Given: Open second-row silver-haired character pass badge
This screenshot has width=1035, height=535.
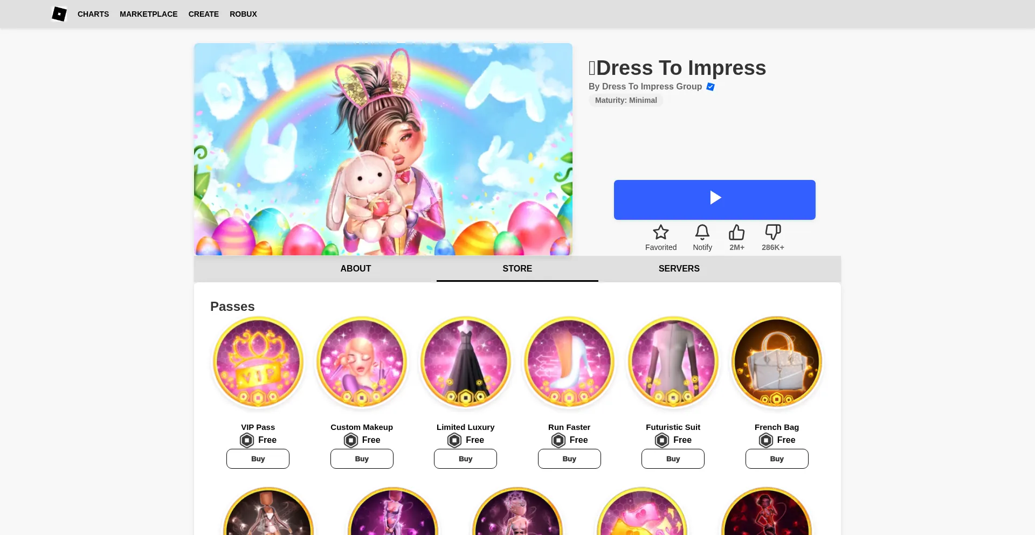Looking at the screenshot, I should pyautogui.click(x=517, y=511).
